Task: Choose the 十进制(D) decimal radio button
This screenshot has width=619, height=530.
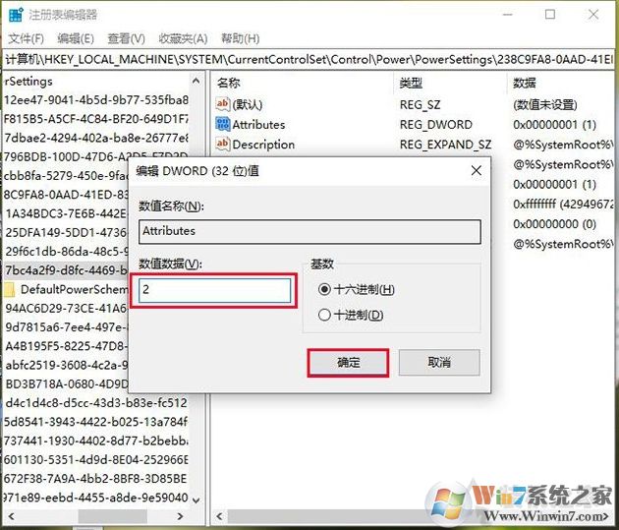Action: (x=324, y=315)
